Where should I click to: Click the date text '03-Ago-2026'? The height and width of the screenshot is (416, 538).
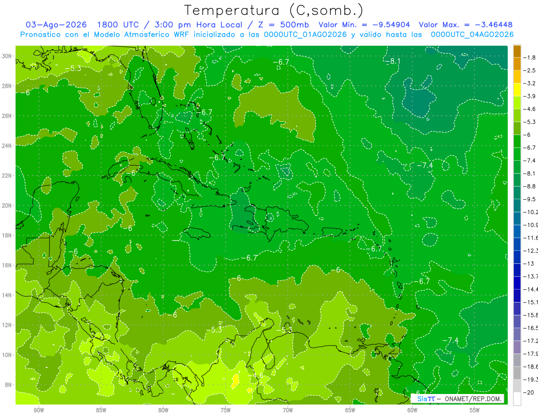point(56,25)
